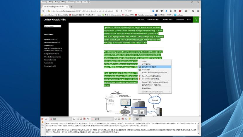The width and height of the screenshot is (243, 137).
Task: Choose ページを翻訳 in context menu
Action: 155,70
